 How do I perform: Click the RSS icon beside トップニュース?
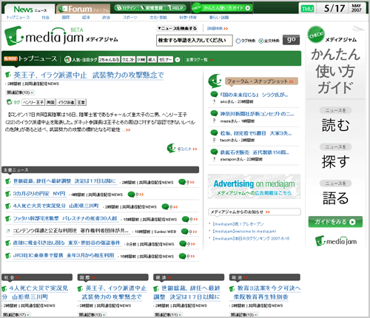point(10,58)
